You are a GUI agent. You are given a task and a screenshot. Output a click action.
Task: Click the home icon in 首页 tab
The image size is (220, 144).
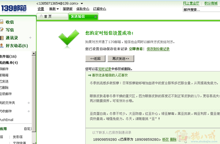click(41, 16)
